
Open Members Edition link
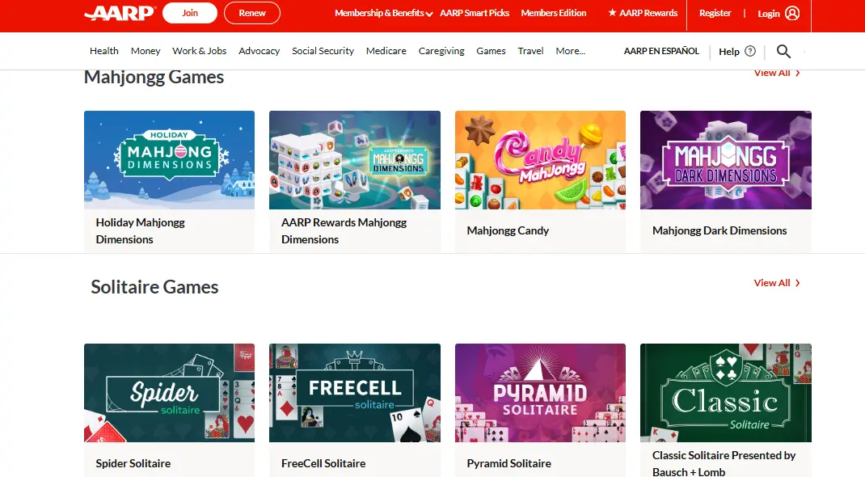[553, 13]
